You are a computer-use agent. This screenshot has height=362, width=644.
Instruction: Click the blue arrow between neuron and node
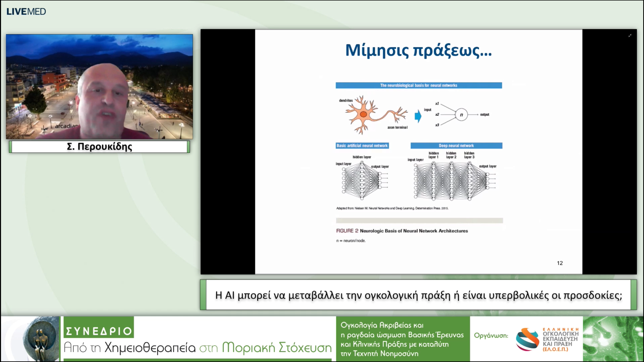(x=418, y=116)
